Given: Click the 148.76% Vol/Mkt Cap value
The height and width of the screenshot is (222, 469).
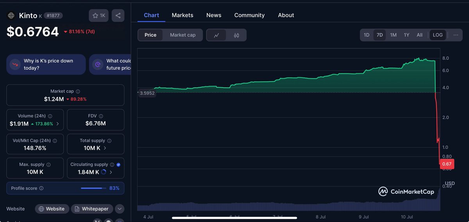Looking at the screenshot, I should 35,148.
